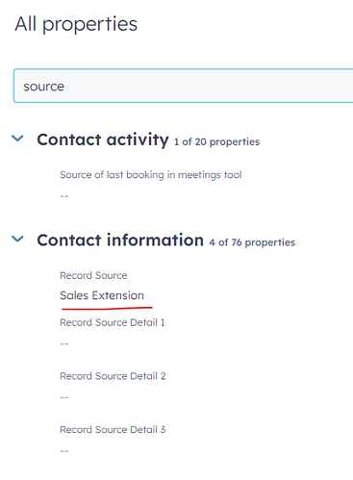Edit empty value under Record Source Detail 2
This screenshot has height=480, width=353.
[x=64, y=397]
